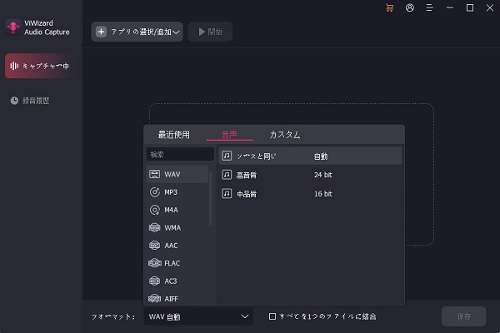Click the 保存 save button
Image resolution: width=500 pixels, height=333 pixels.
tap(463, 316)
